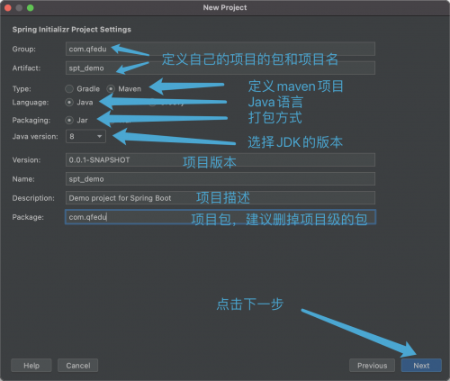Viewport: 450px width, 381px height.
Task: Click the Name input field
Action: pos(220,179)
